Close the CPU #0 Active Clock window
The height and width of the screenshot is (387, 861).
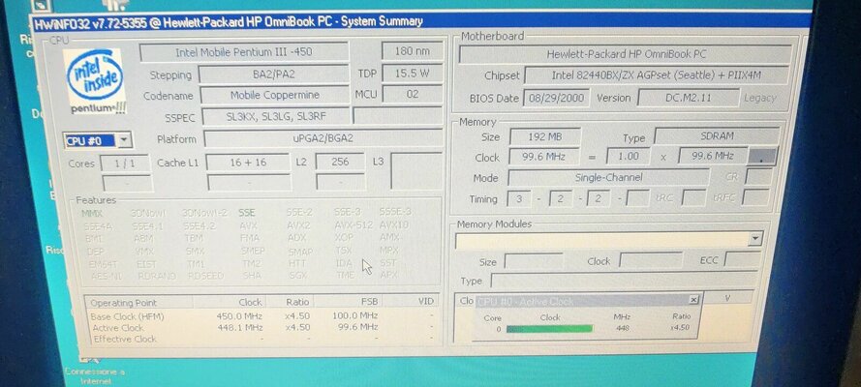(x=693, y=300)
